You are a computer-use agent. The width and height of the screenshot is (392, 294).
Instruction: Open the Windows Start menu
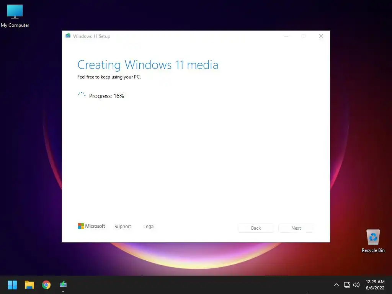[x=12, y=285]
